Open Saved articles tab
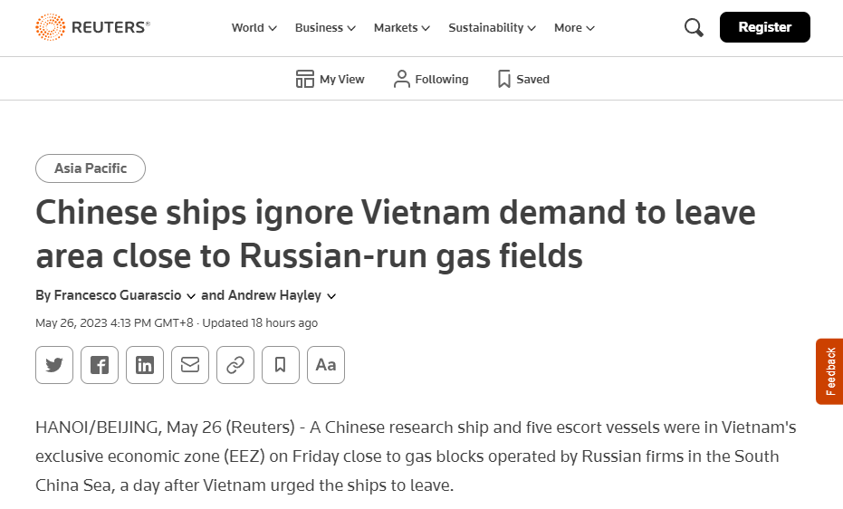The image size is (843, 509). click(523, 80)
